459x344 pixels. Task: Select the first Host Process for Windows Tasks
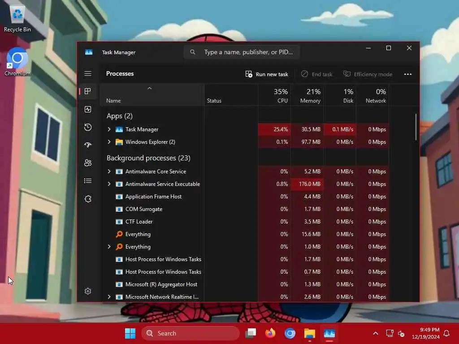pyautogui.click(x=244, y=259)
